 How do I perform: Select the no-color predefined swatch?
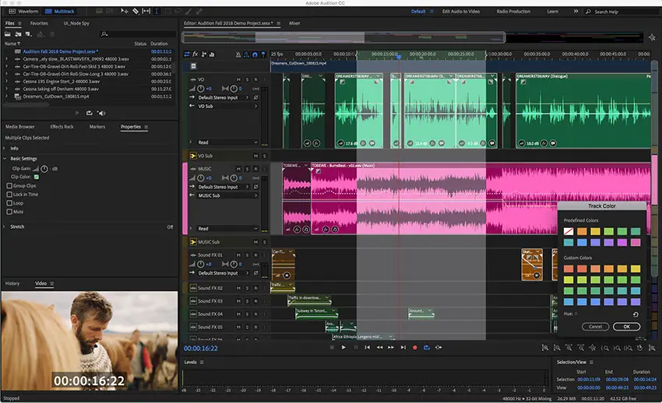click(569, 231)
